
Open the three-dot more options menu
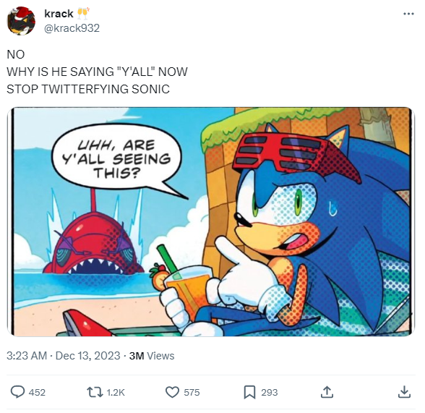[408, 14]
